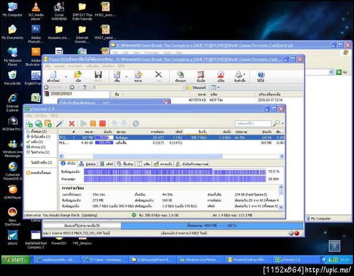
Task: Open µTorrent Preferences gear icon
Action: [x=136, y=124]
